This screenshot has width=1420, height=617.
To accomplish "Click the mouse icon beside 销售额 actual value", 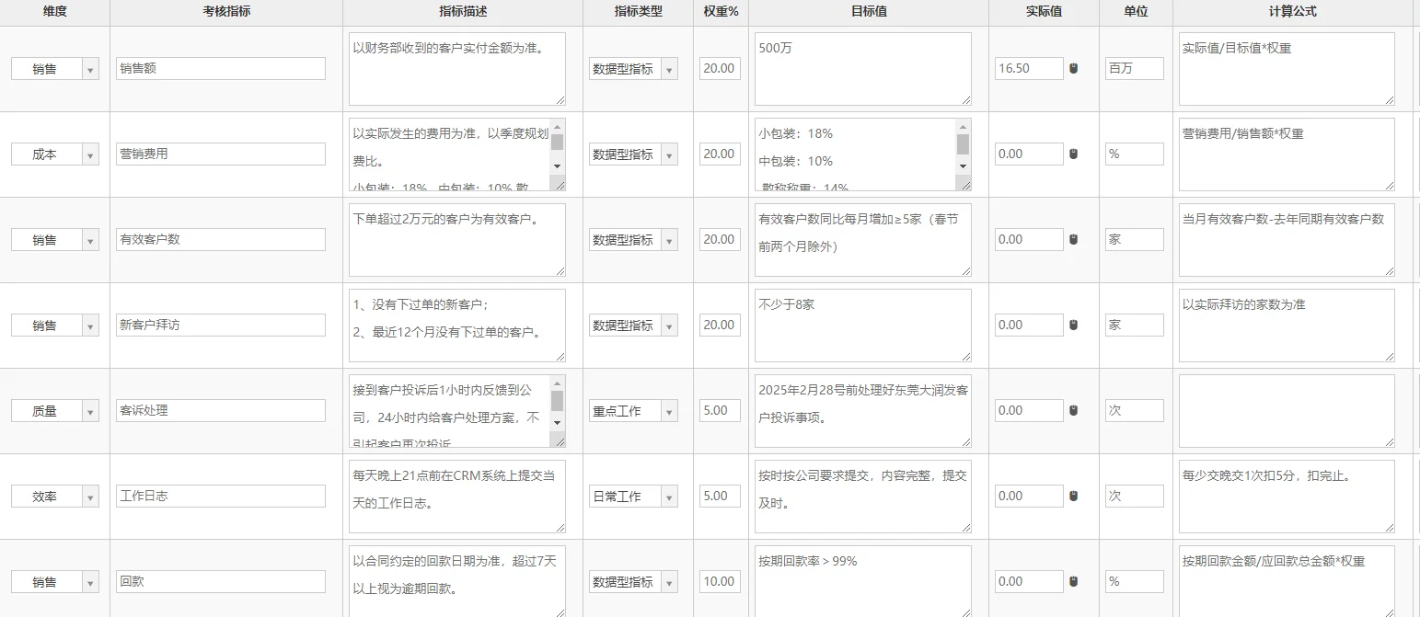I will [x=1073, y=68].
